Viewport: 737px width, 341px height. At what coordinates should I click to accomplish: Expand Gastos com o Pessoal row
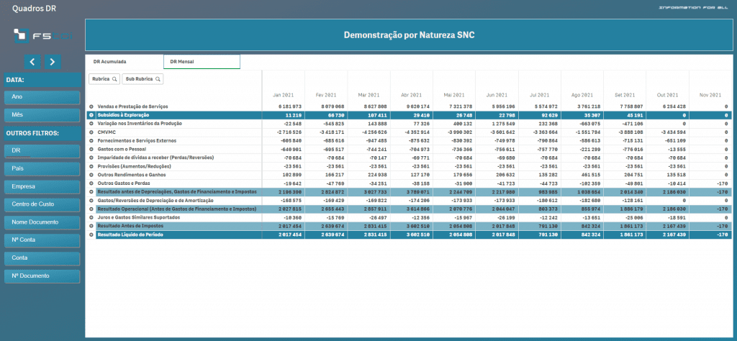[x=91, y=149]
